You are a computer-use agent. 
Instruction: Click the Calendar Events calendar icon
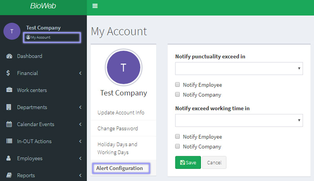(9, 124)
